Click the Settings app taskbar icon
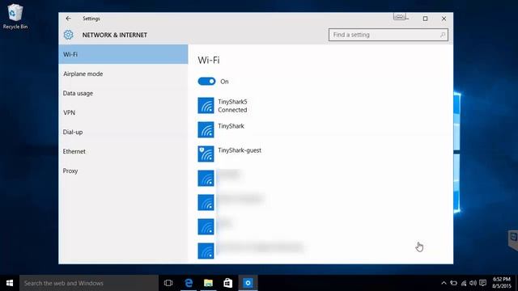This screenshot has height=291, width=518. coord(248,283)
